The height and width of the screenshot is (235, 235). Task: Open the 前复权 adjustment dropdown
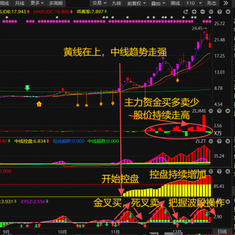click(x=136, y=3)
